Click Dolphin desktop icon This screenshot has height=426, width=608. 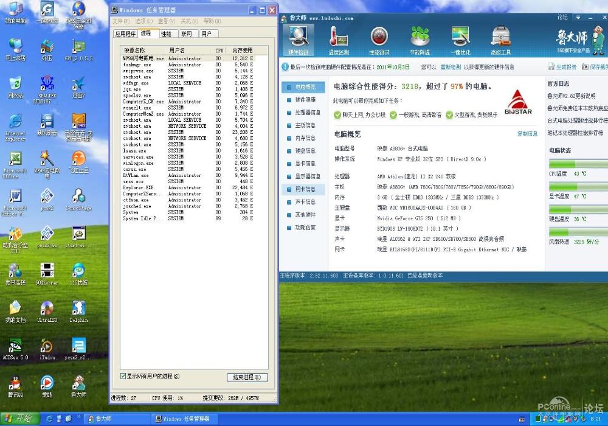78,312
